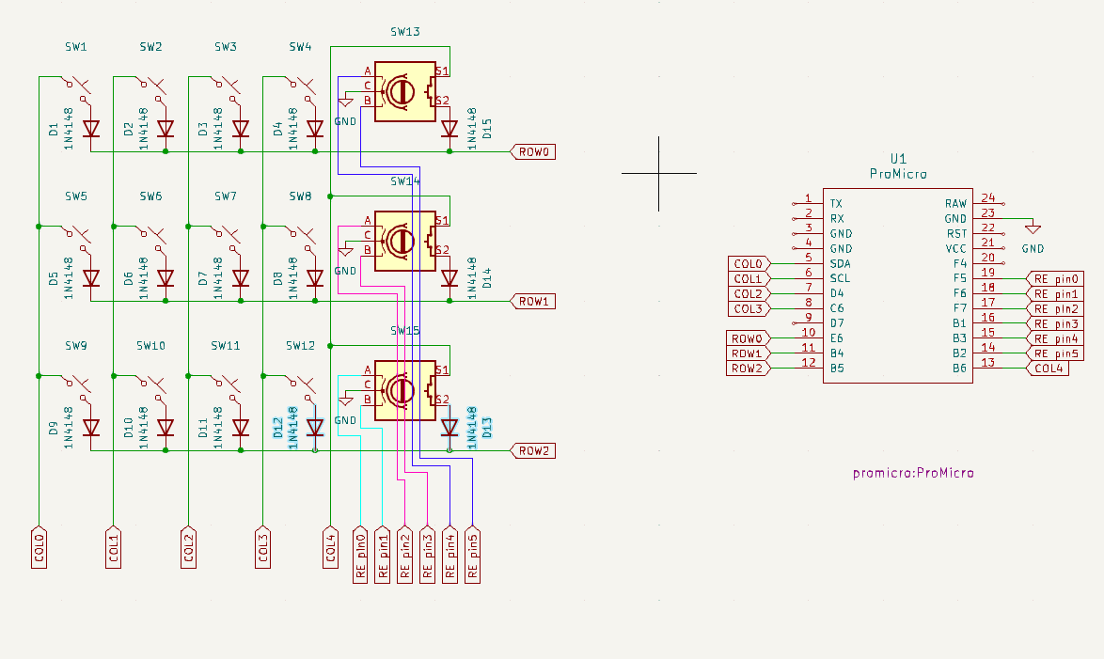Select the highlighted D13 diode symbol
This screenshot has width=1104, height=659.
tap(449, 428)
